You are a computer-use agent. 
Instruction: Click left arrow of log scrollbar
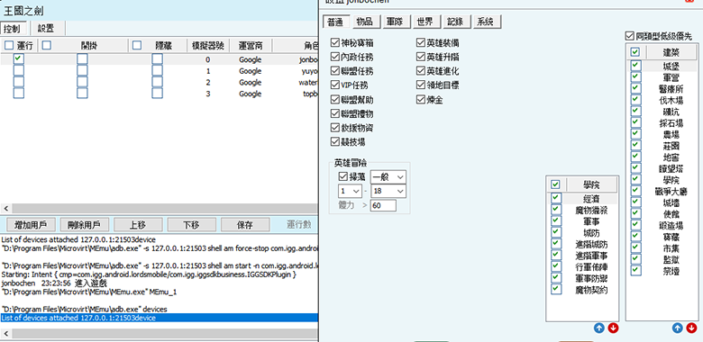(5, 334)
